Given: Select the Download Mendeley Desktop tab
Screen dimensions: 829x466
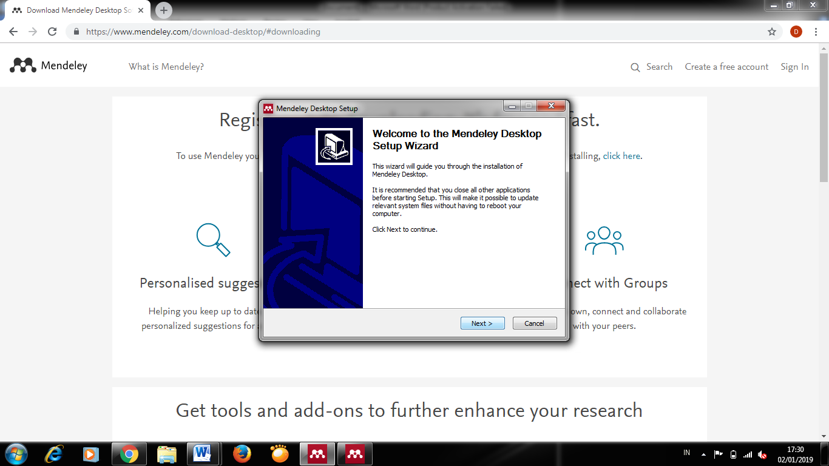Looking at the screenshot, I should point(79,10).
